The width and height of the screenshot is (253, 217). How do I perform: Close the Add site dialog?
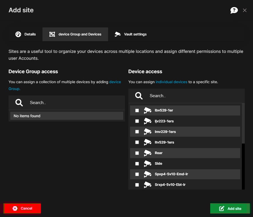coord(244,10)
